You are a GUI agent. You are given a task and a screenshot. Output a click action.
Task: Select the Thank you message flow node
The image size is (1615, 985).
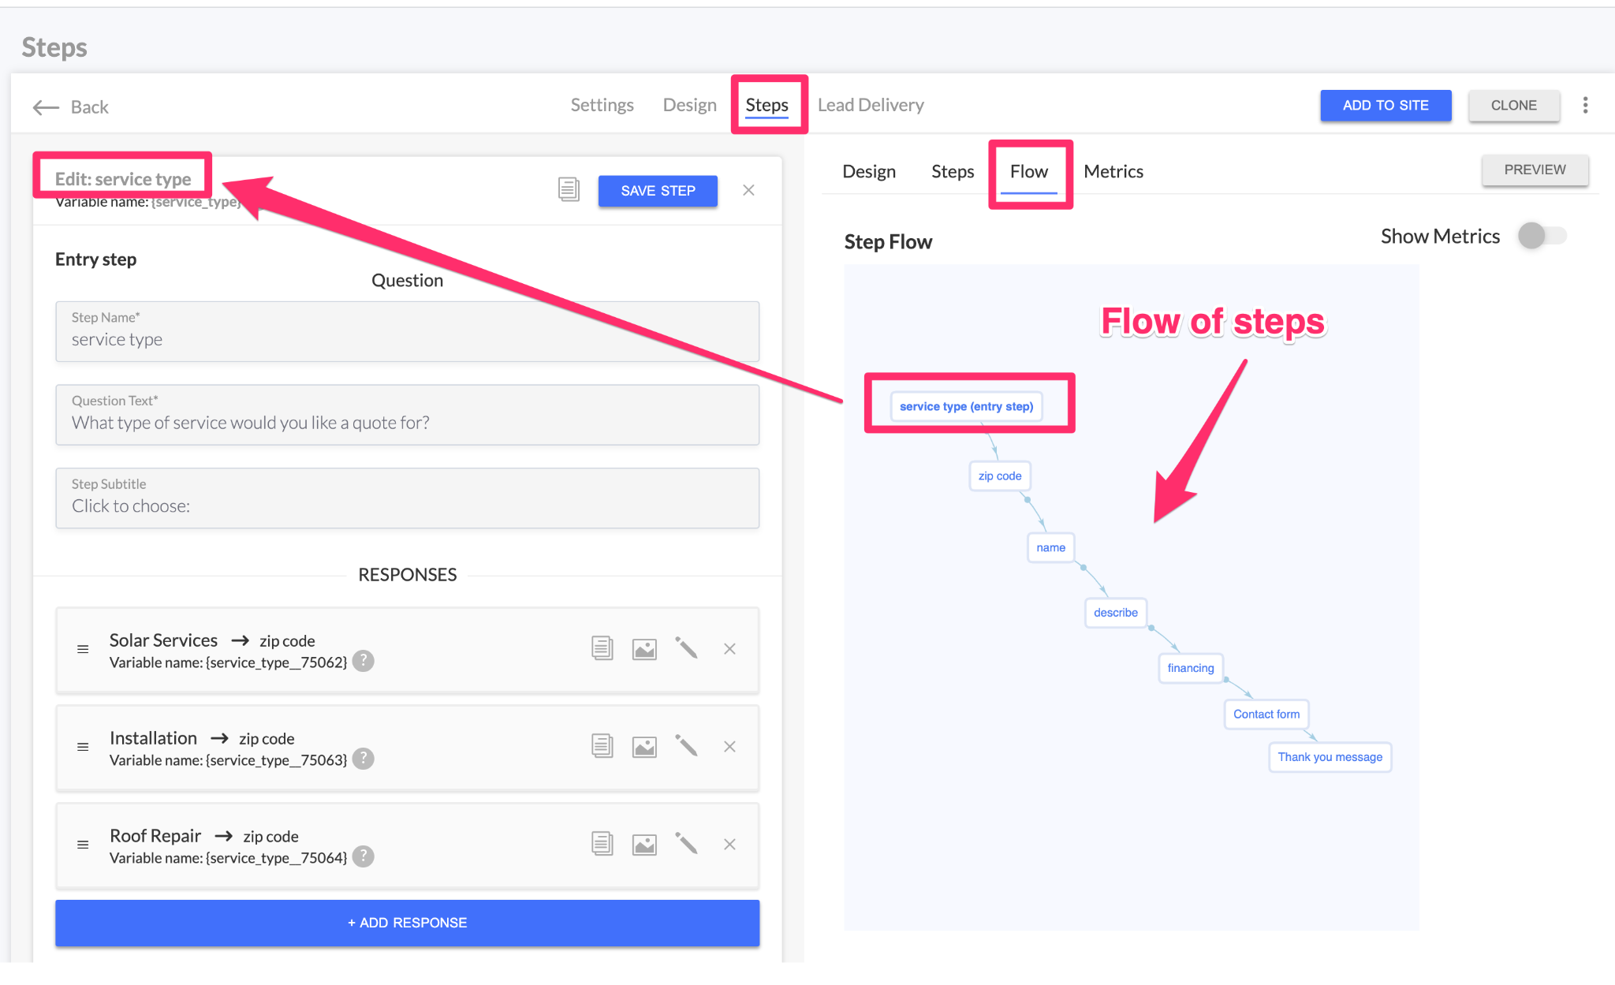pyautogui.click(x=1330, y=757)
